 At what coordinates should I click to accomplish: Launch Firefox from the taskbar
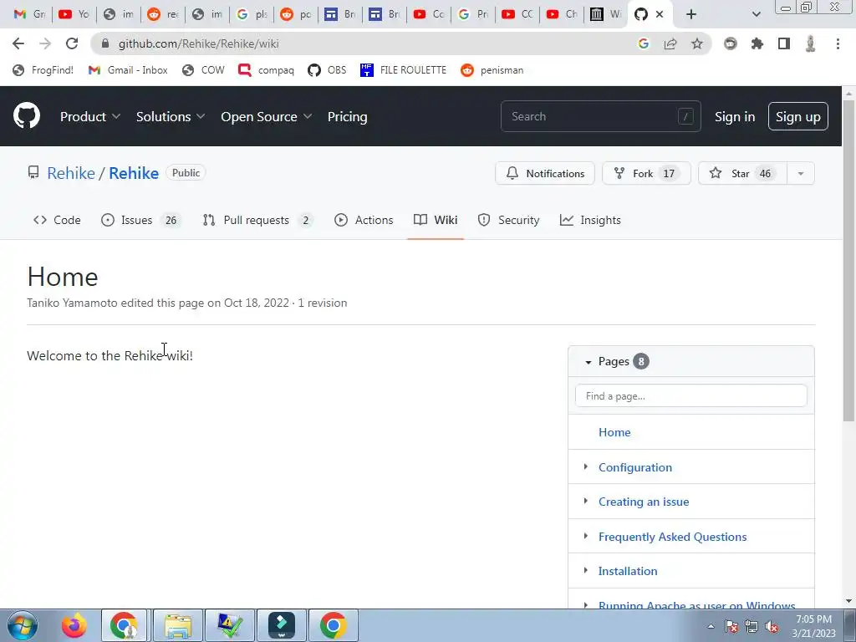(74, 625)
